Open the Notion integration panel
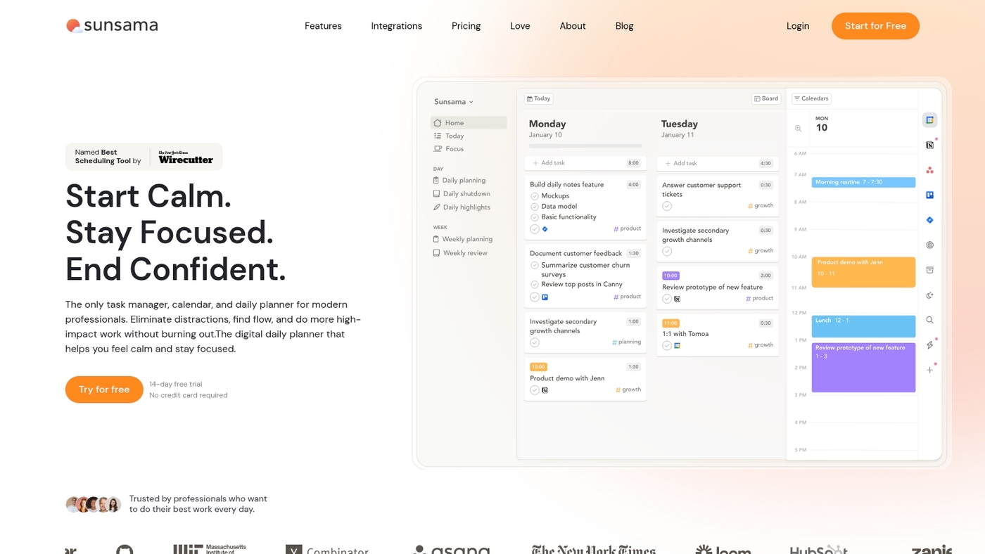The height and width of the screenshot is (554, 985). pos(930,143)
